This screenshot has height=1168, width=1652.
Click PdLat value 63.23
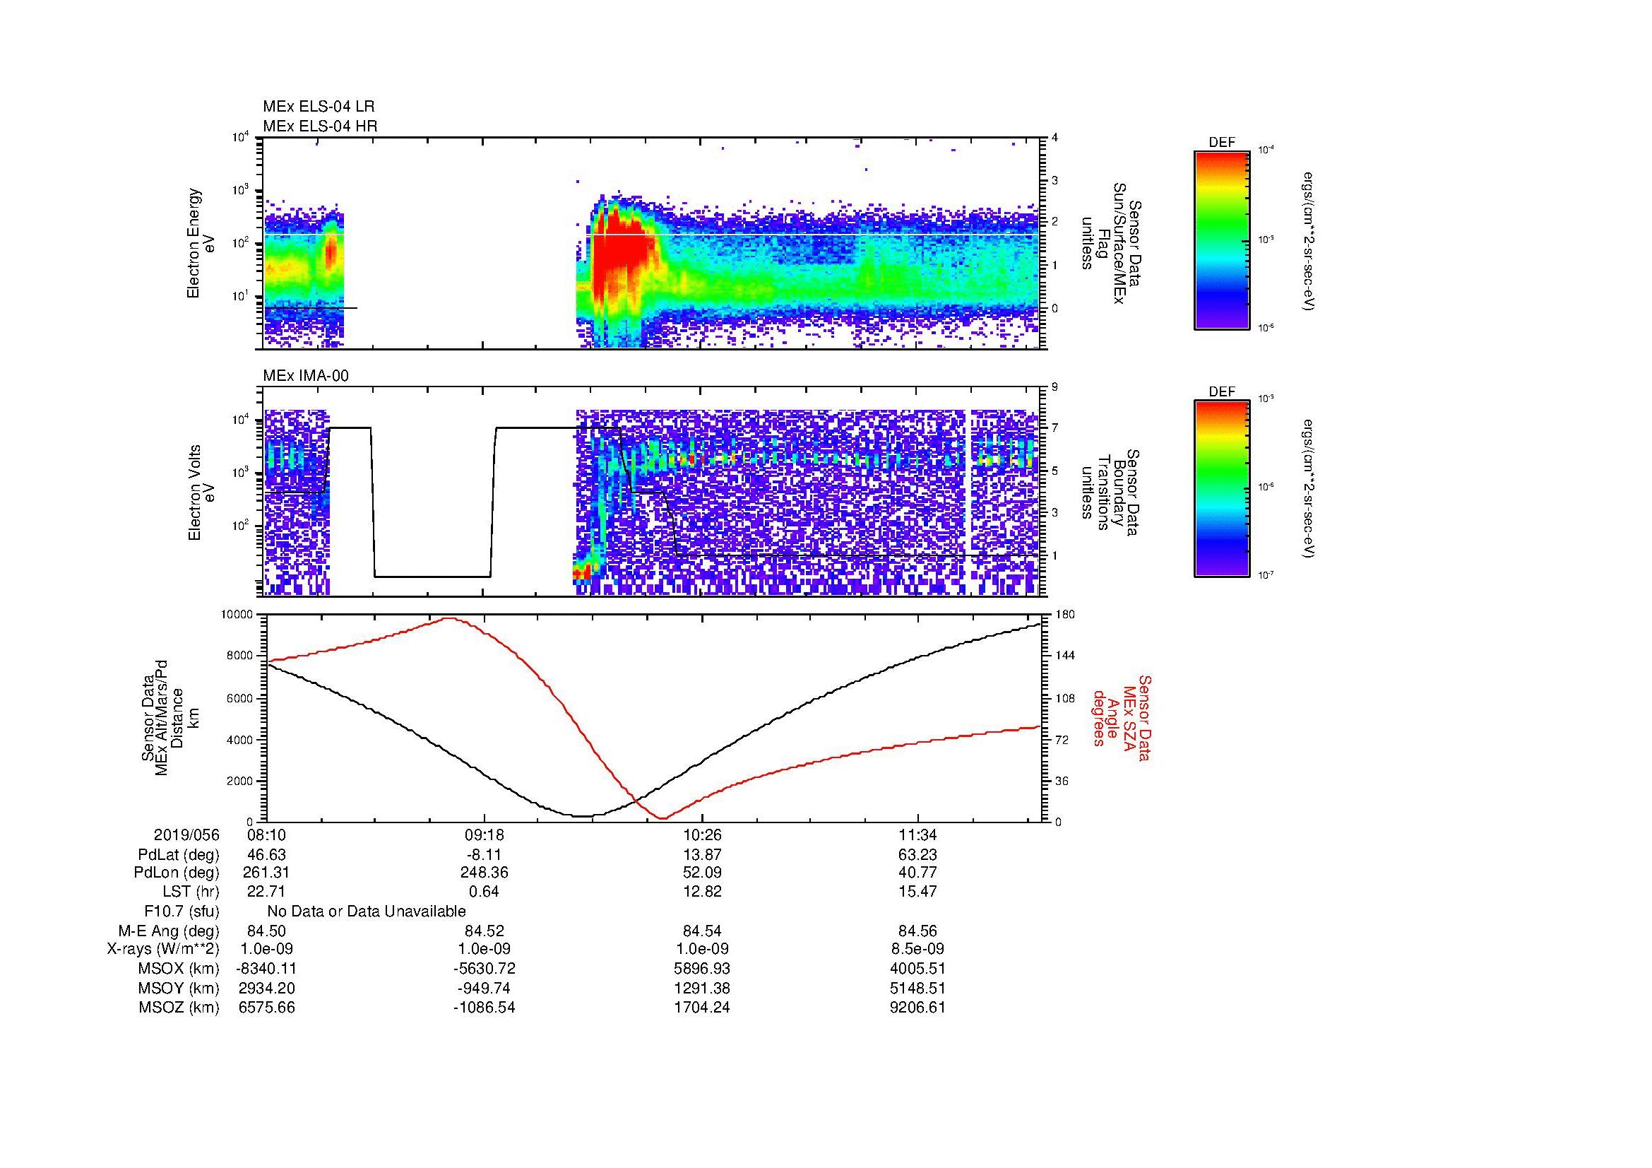[918, 855]
